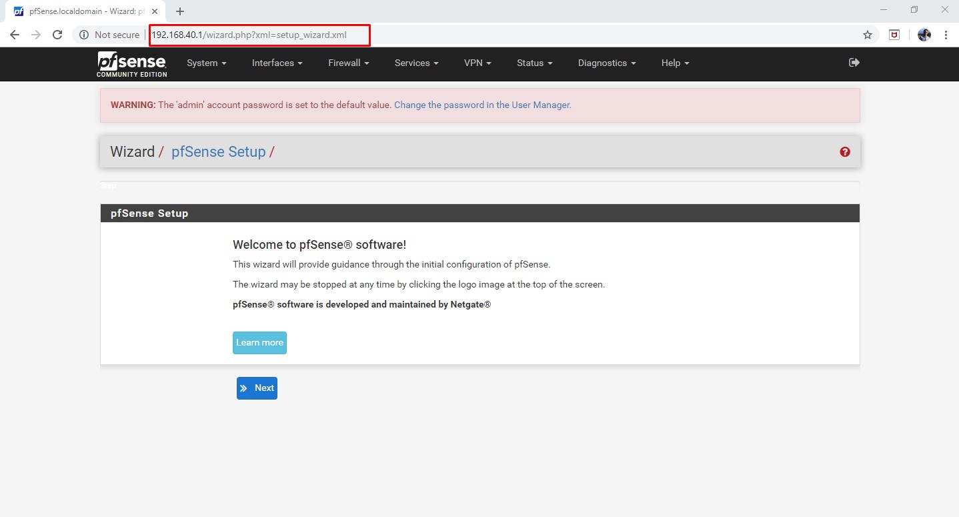Screen dimensions: 959x517
Task: Follow Change the password in User Manager link
Action: tap(483, 105)
